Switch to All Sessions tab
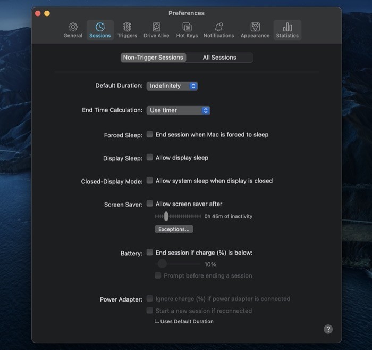The image size is (372, 350). pyautogui.click(x=219, y=58)
